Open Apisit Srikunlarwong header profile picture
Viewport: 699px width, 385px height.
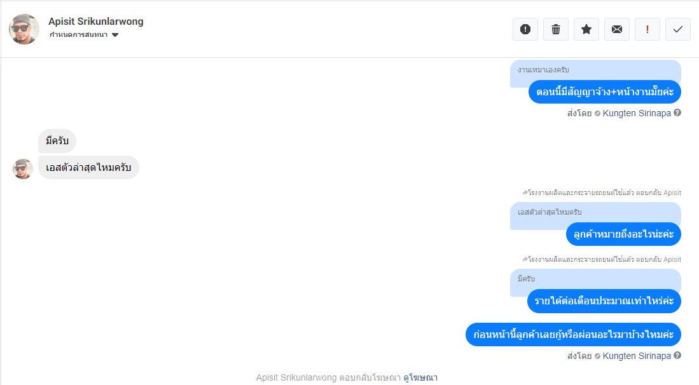click(x=24, y=29)
